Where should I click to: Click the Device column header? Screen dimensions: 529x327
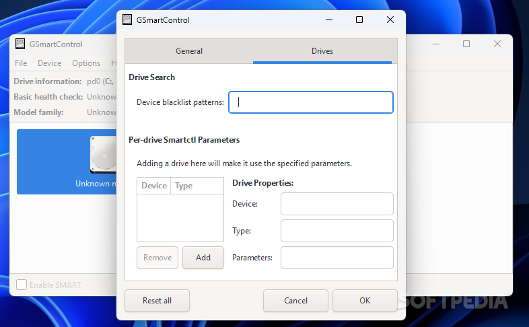(154, 186)
